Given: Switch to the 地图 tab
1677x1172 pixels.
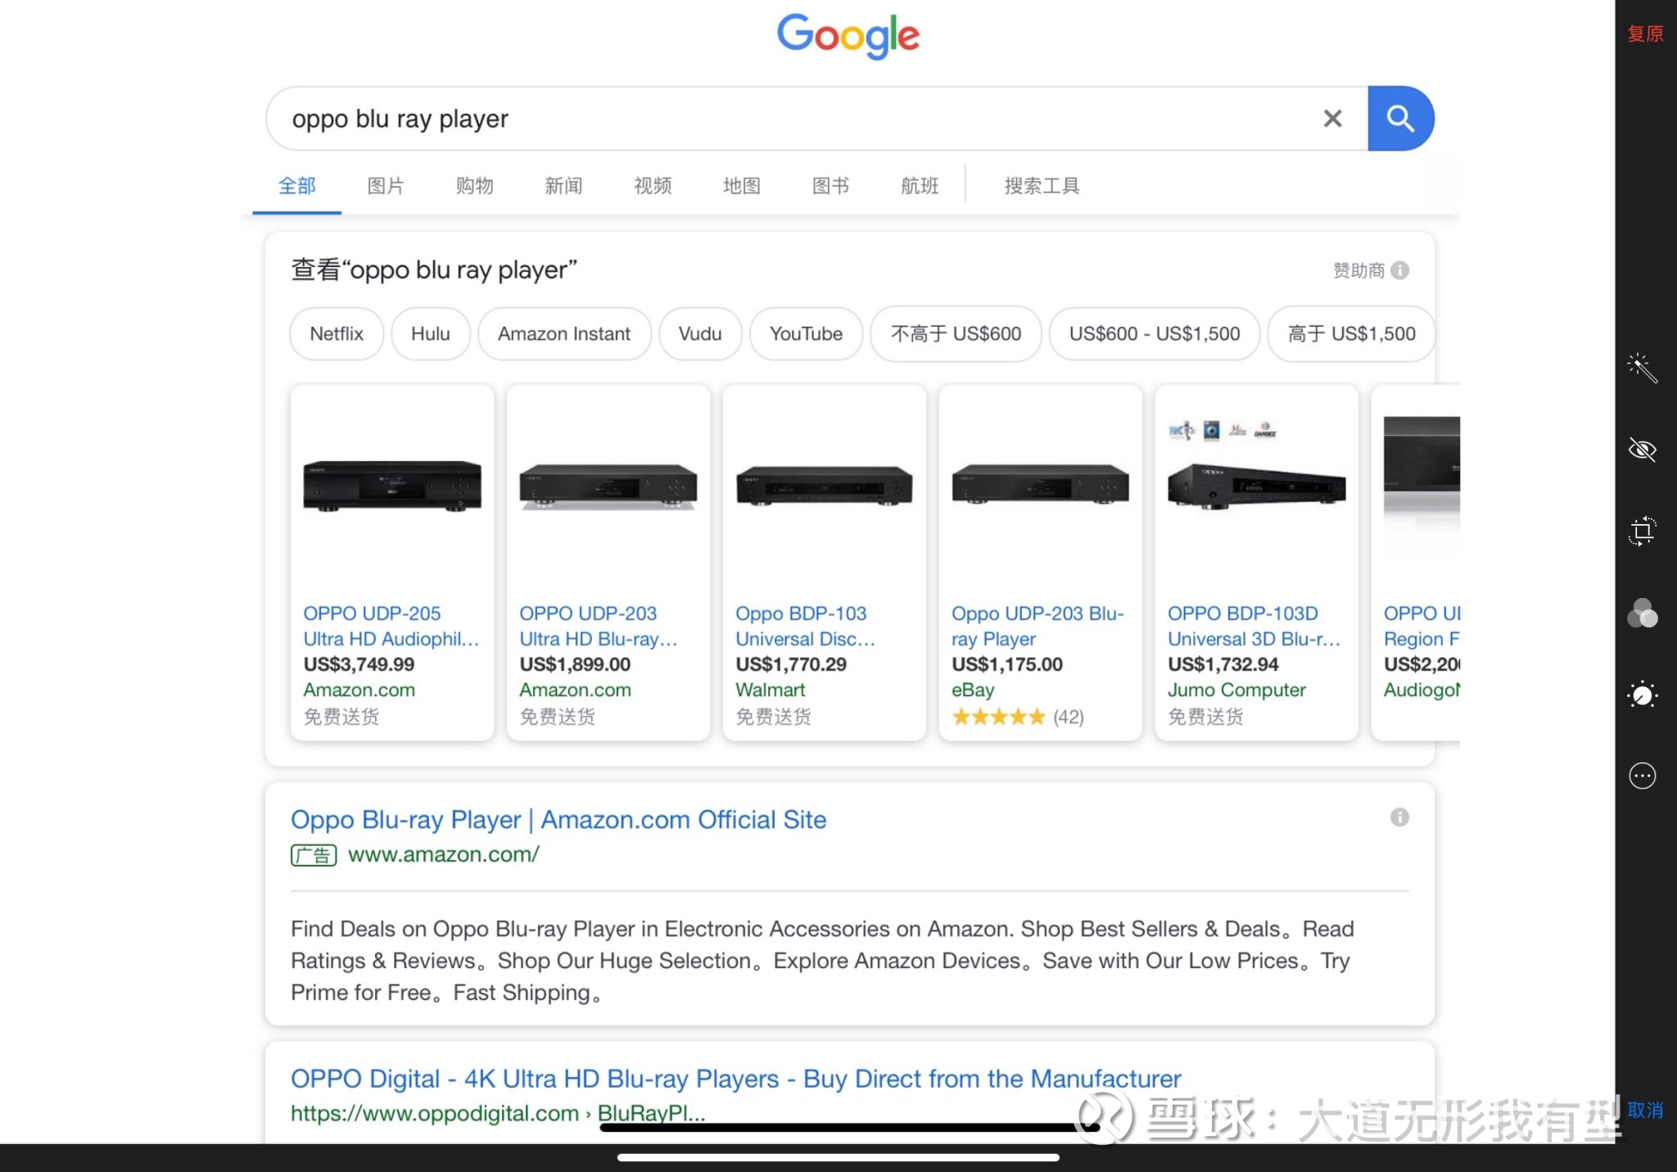Looking at the screenshot, I should [742, 186].
